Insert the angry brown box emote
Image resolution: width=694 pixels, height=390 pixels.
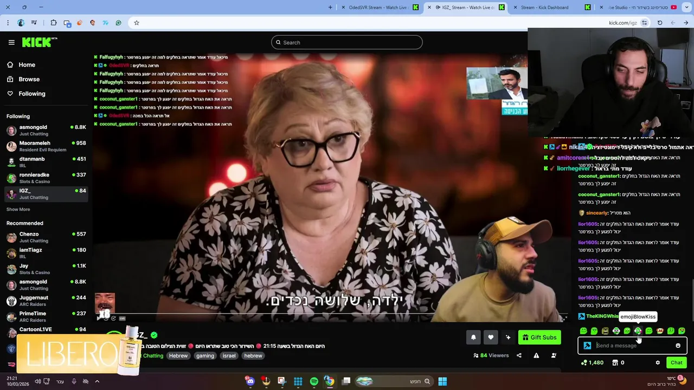(605, 331)
